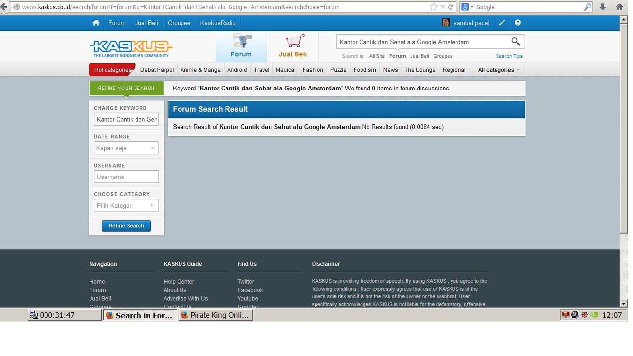This screenshot has height=356, width=633.
Task: Open the Twitter link
Action: pos(245,282)
